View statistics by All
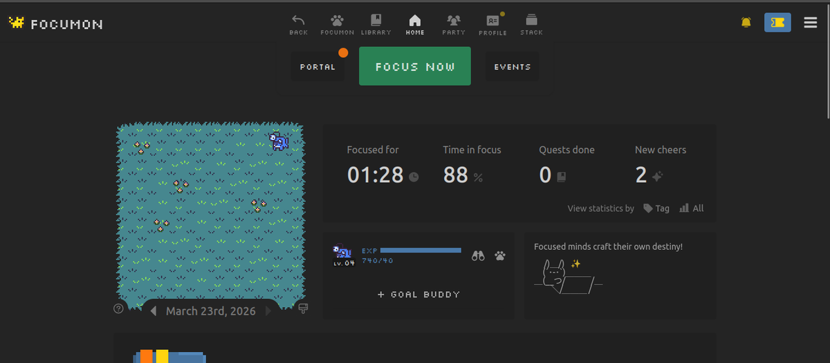The image size is (830, 363). pos(692,208)
